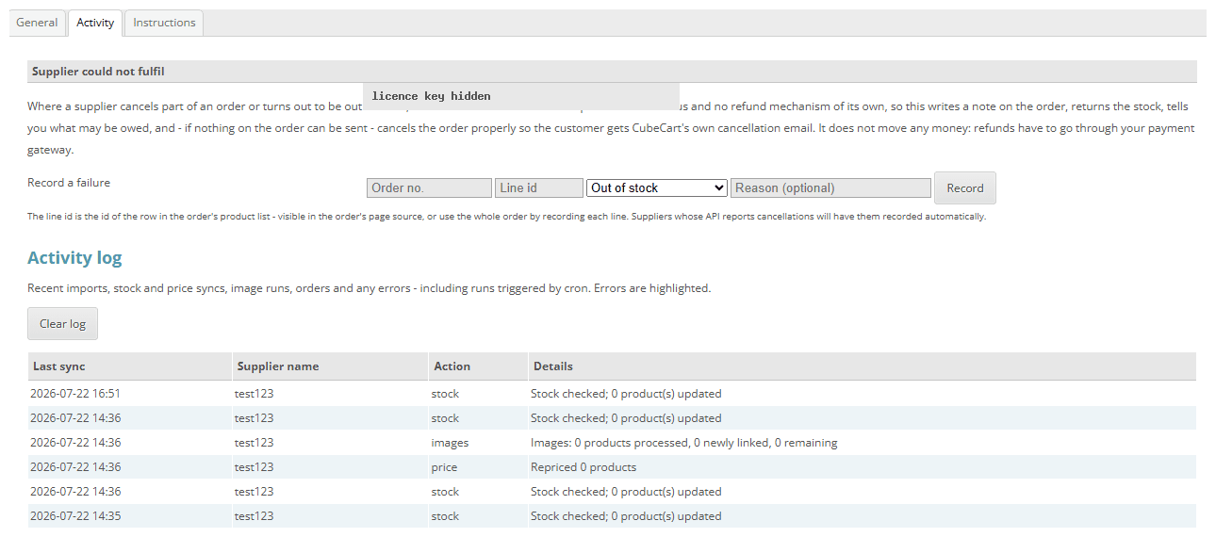This screenshot has height=537, width=1216.
Task: Click the Images: 0 products processed details
Action: [x=683, y=443]
